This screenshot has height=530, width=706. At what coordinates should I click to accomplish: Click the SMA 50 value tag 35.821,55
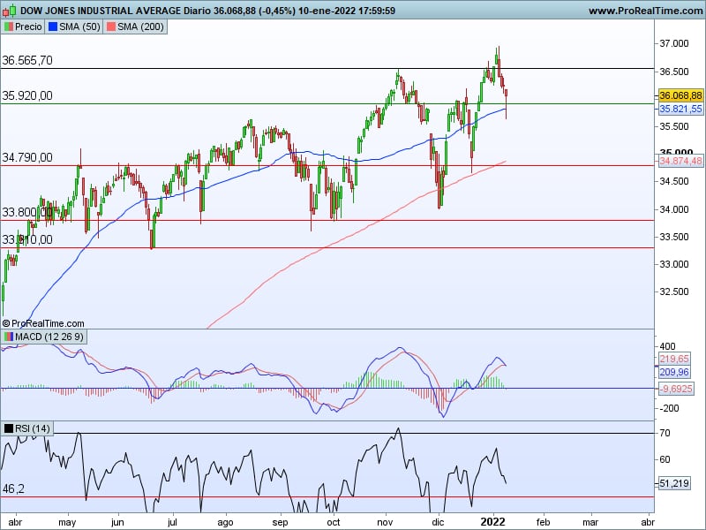click(680, 109)
